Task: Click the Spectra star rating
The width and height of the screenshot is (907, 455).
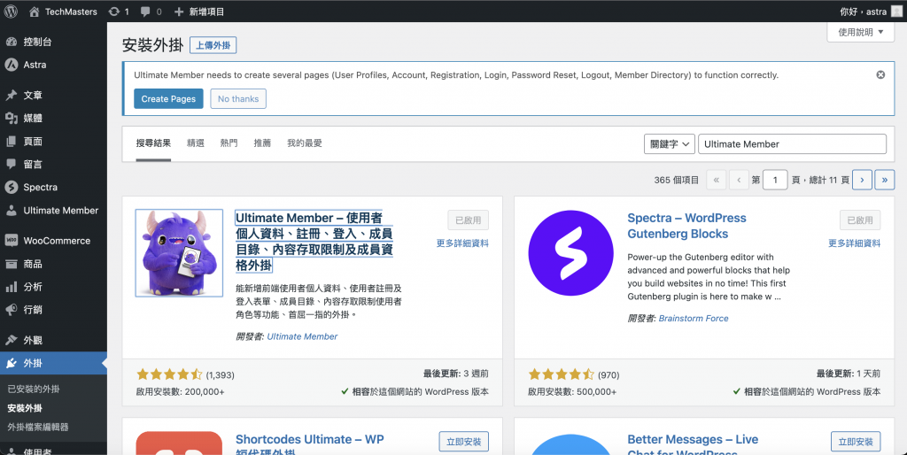Action: point(561,374)
